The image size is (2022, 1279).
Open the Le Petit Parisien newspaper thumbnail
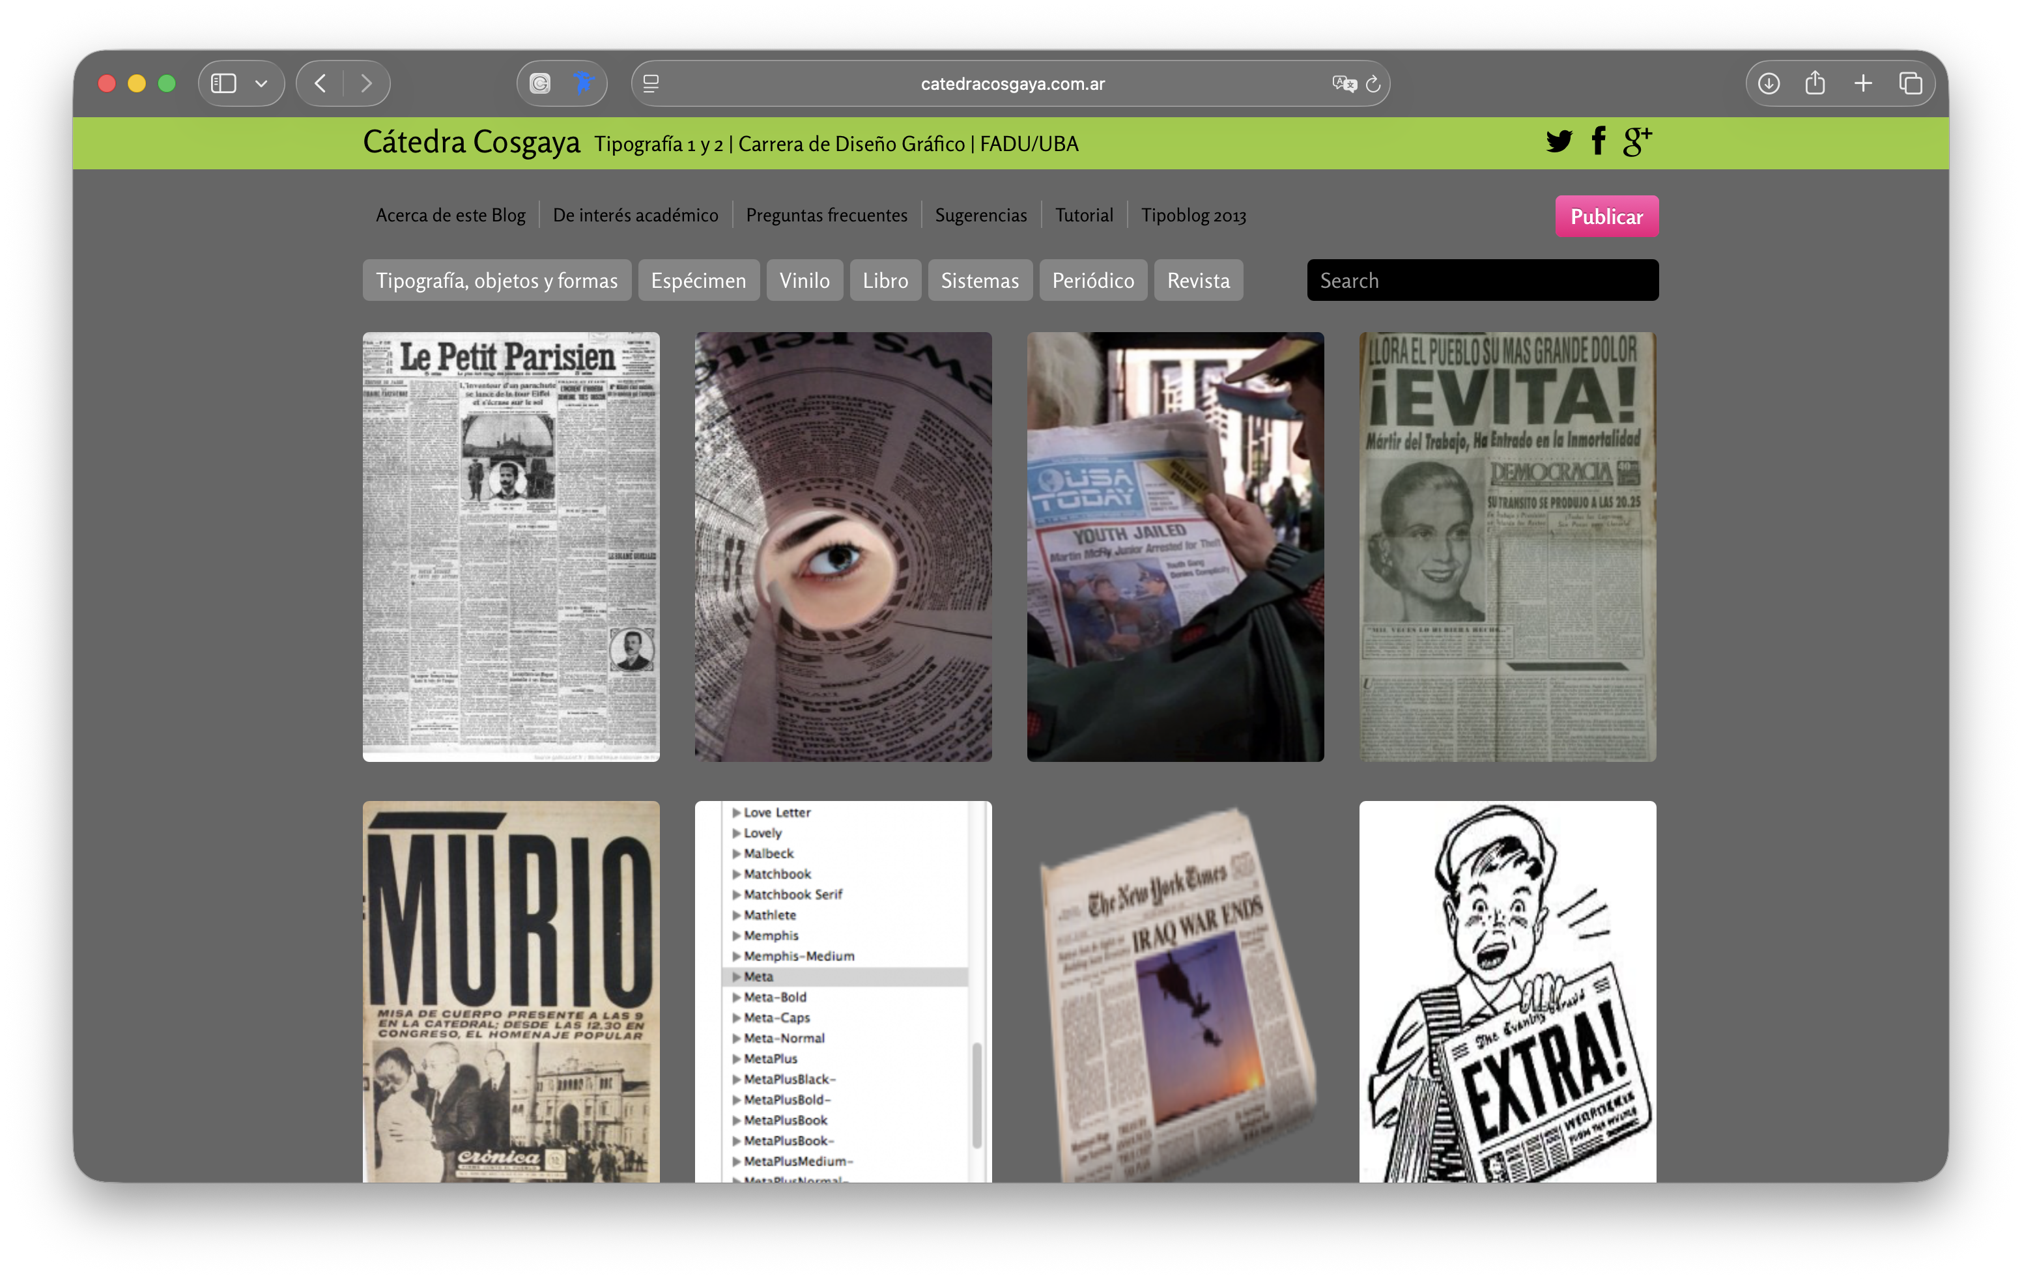[511, 547]
